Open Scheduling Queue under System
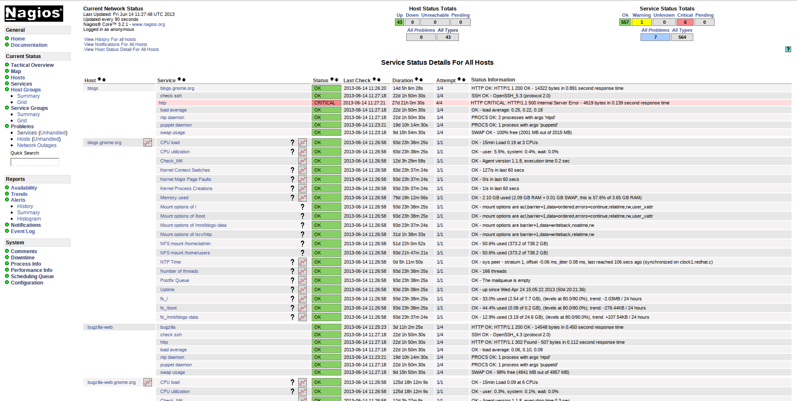 coord(32,277)
